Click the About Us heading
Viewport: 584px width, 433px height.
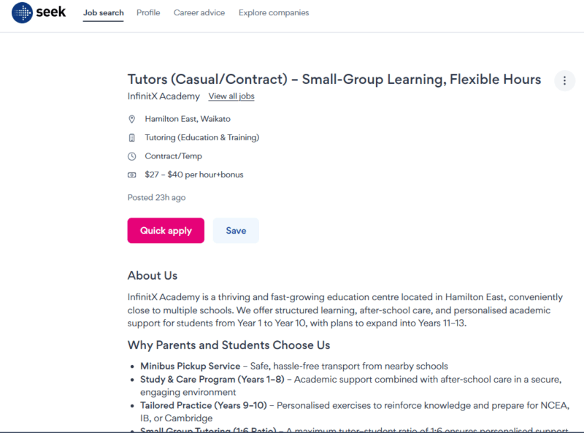coord(153,276)
